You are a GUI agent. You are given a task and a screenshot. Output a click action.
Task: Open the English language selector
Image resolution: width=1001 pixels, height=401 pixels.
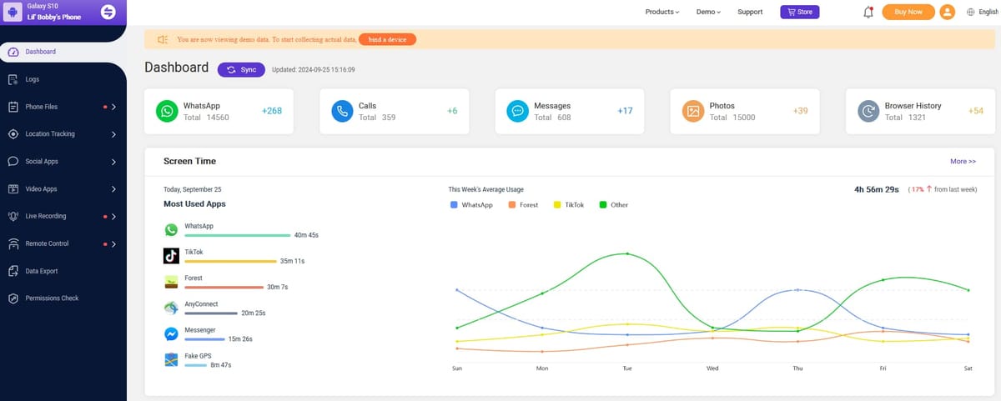(982, 12)
